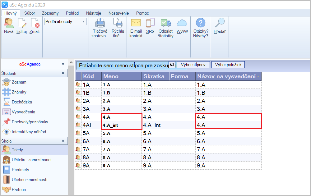Open the WWW cloud icon
This screenshot has height=196, width=311.
[x=182, y=23]
